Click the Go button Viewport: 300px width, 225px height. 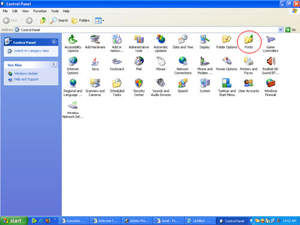(290, 30)
